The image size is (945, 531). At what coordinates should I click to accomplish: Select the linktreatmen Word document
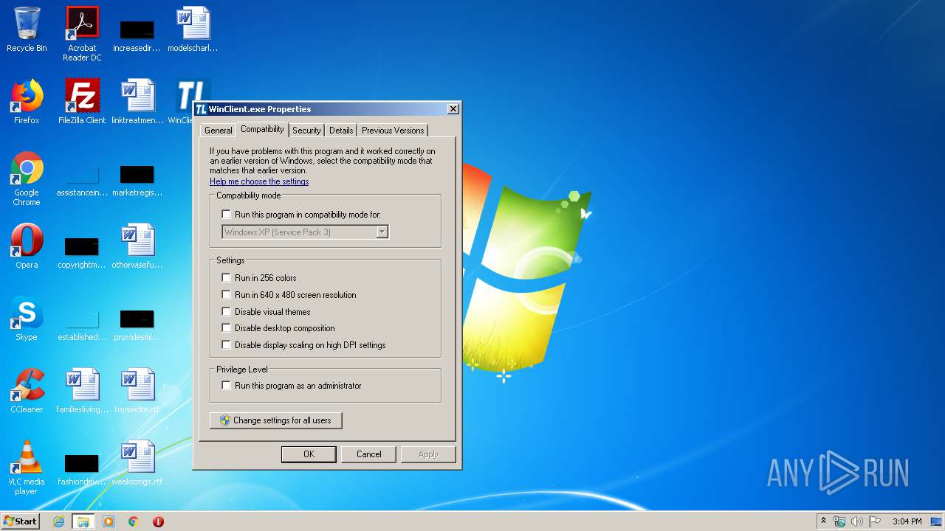pos(138,102)
